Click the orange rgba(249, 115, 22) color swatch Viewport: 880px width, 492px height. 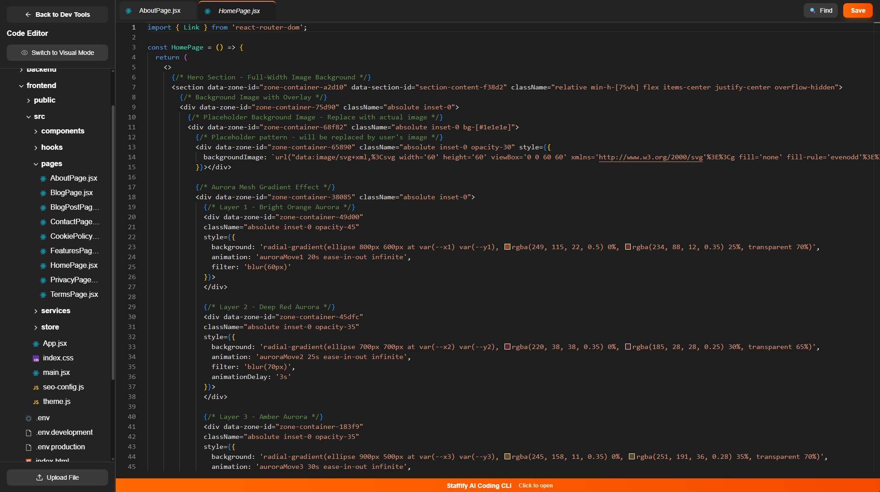(507, 247)
